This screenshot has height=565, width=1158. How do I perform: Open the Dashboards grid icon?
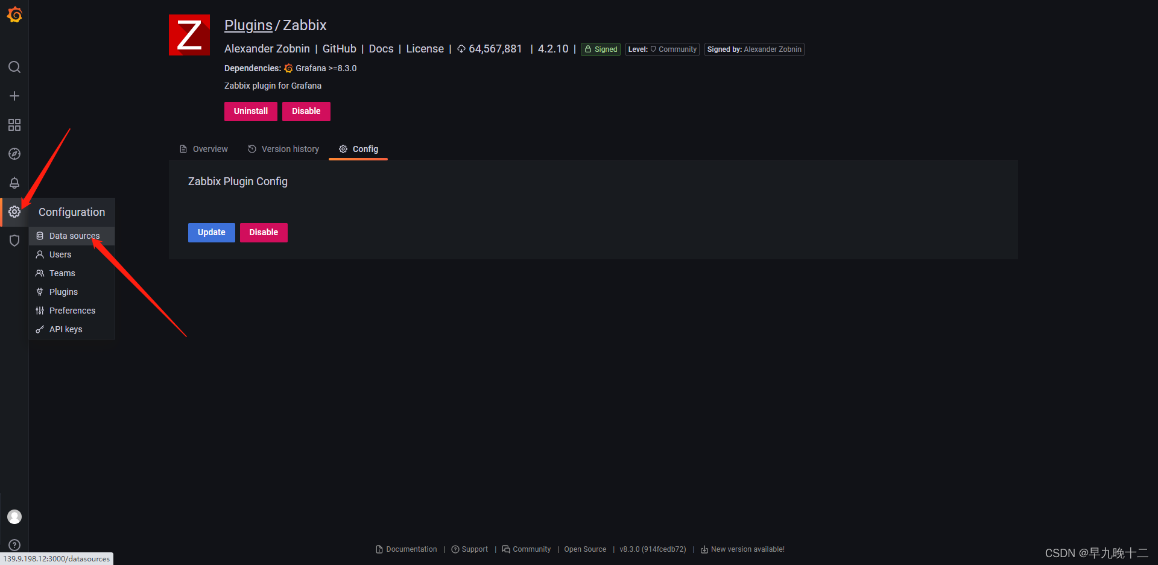(x=14, y=125)
